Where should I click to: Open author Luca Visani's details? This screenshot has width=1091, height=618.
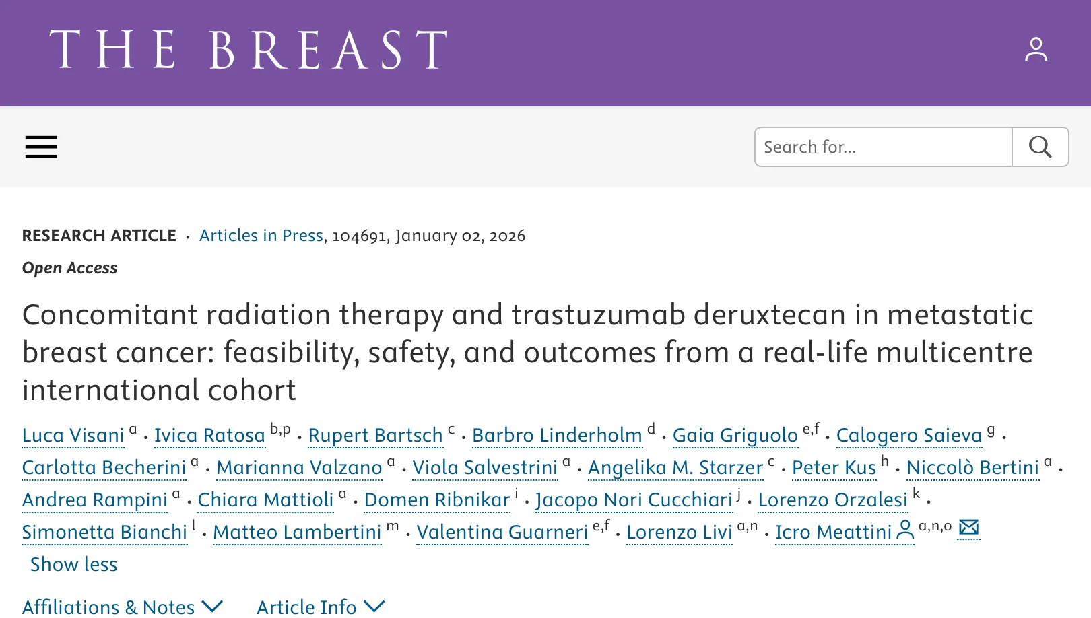click(x=73, y=436)
